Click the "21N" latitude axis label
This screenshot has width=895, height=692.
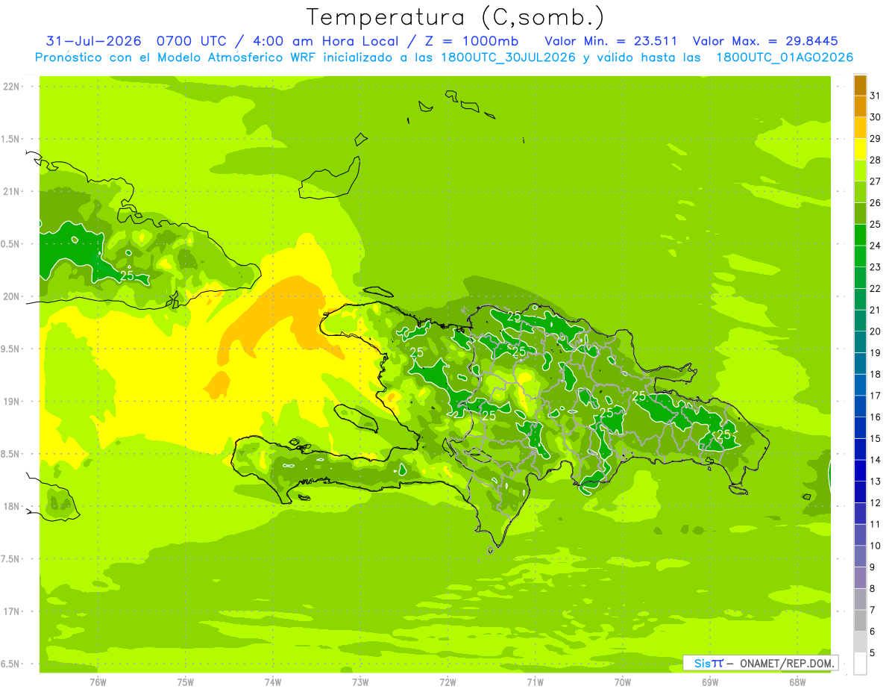coord(12,192)
